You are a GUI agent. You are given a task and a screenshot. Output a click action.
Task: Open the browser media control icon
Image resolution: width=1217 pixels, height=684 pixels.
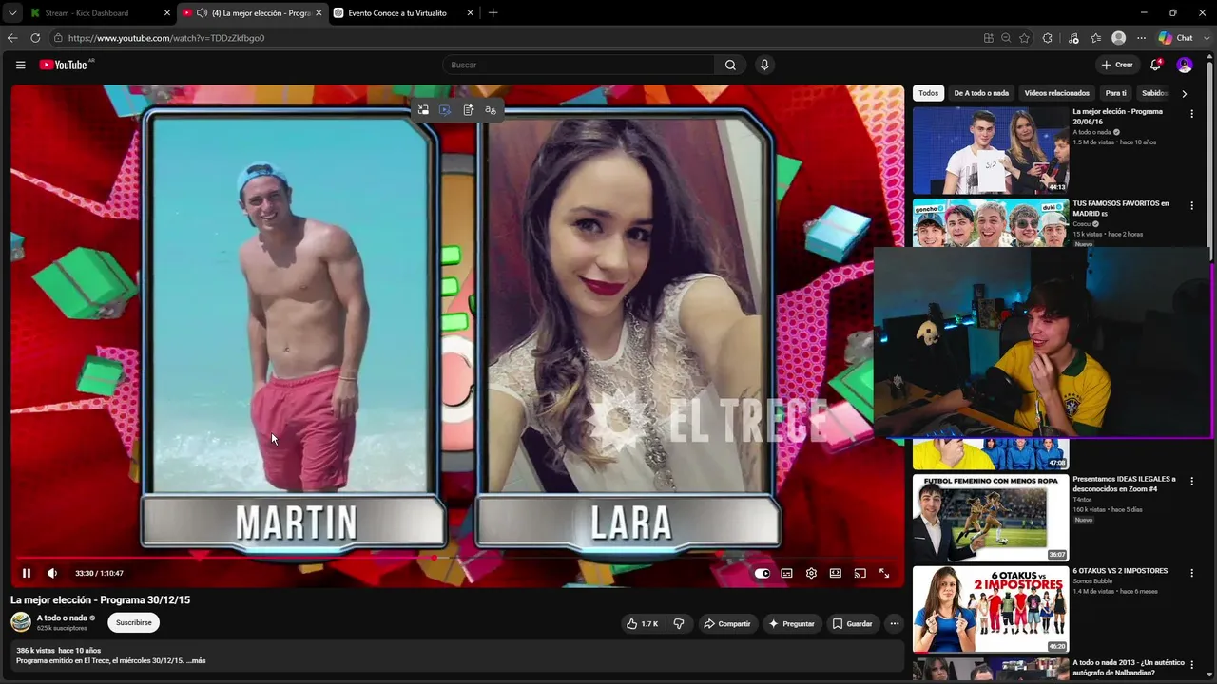coord(1073,38)
